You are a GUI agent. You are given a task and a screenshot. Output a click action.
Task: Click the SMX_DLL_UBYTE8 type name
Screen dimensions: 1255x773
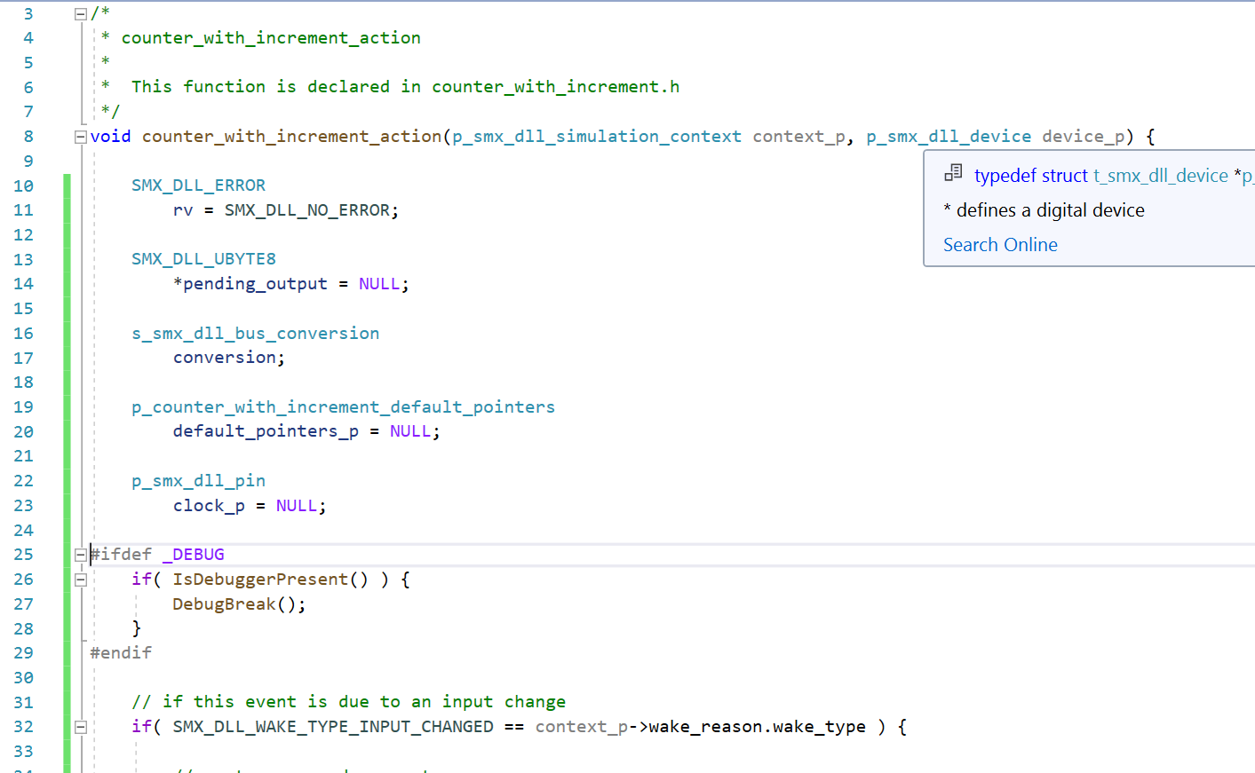(203, 259)
